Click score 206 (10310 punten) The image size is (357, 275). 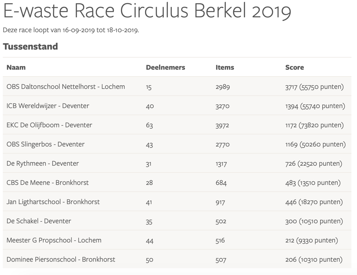[x=314, y=260]
